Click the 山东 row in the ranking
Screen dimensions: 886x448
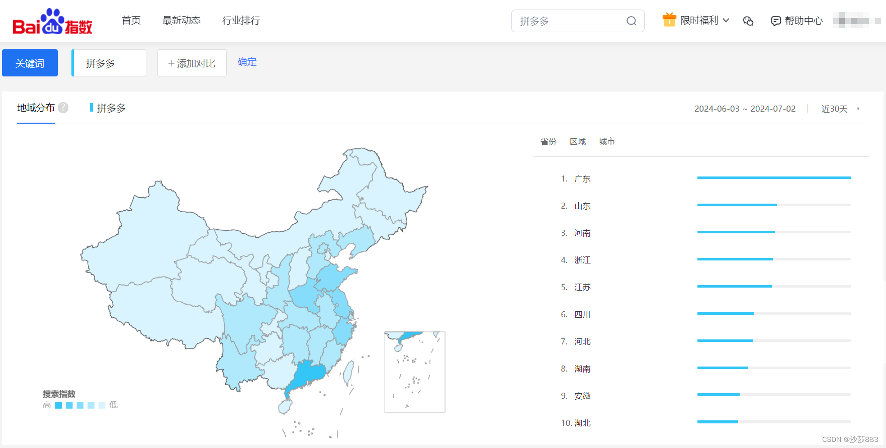[x=706, y=206]
